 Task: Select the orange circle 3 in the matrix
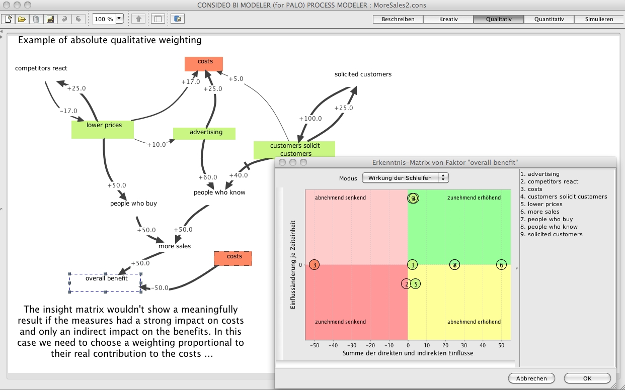(315, 265)
